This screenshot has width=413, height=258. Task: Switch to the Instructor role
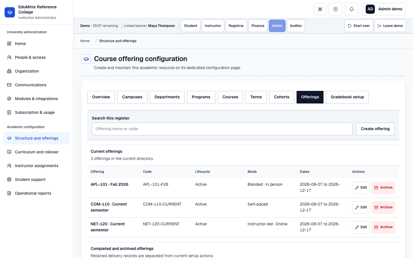(x=213, y=26)
